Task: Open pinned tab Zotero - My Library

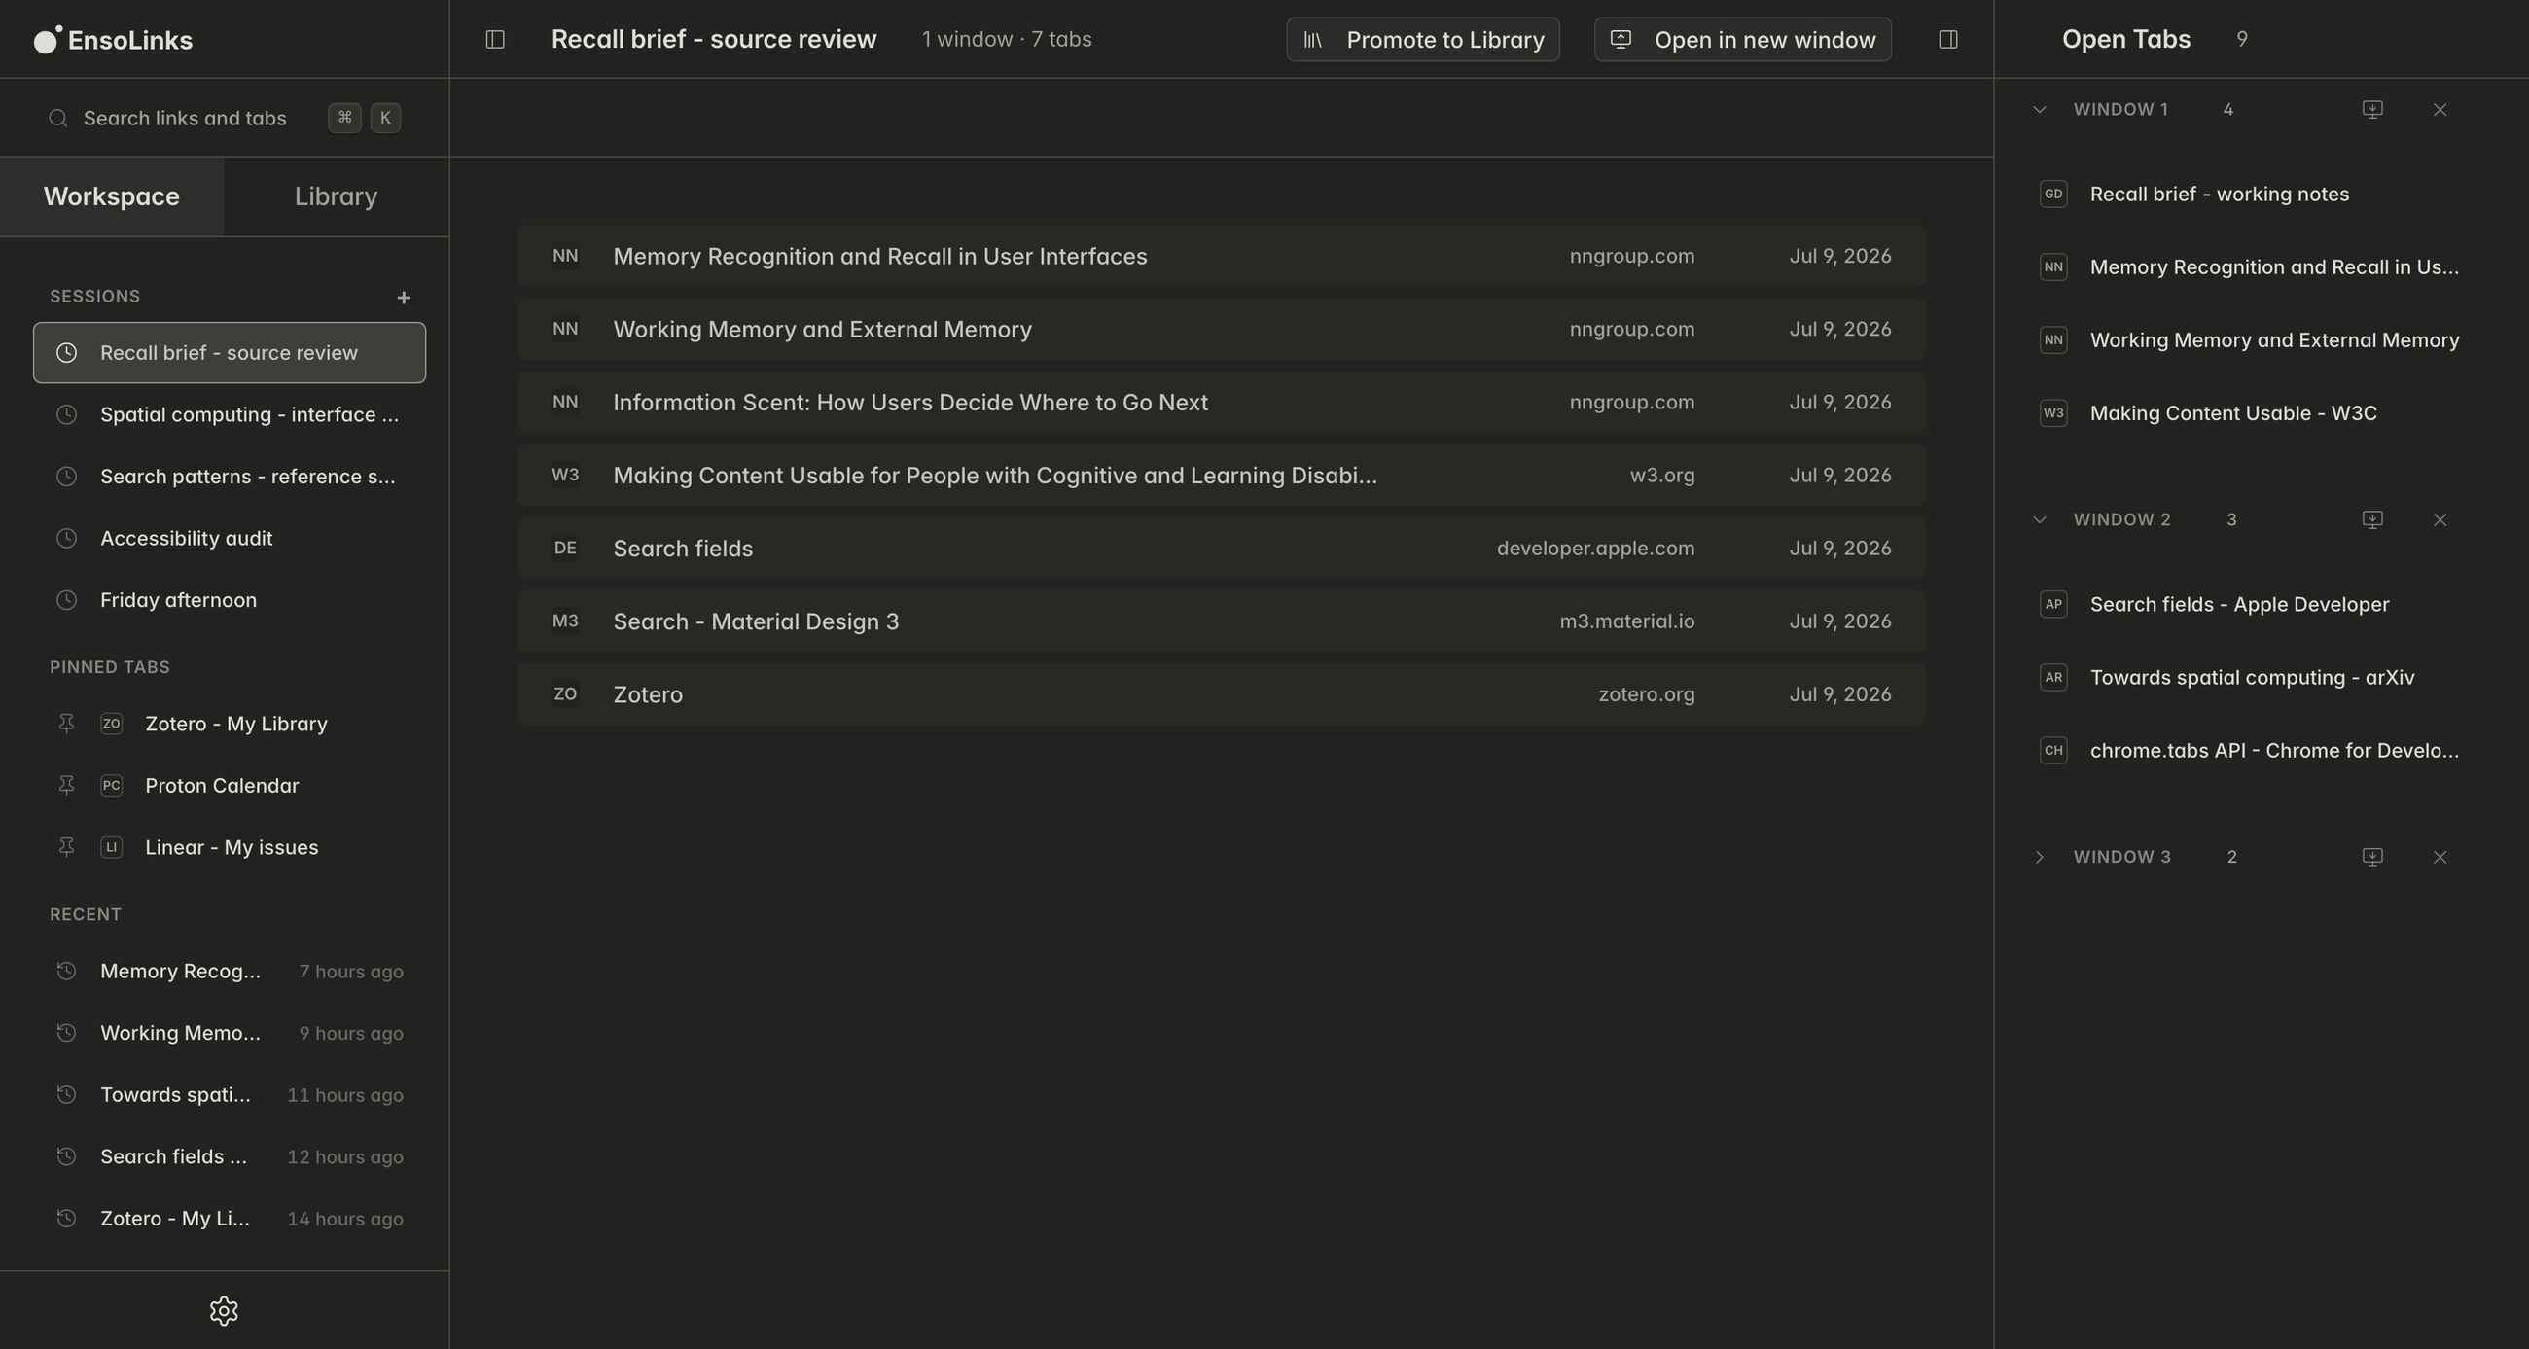Action: point(230,724)
